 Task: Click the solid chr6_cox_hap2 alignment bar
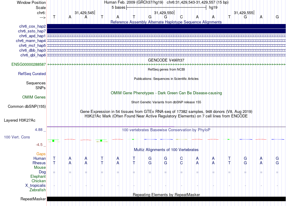click(x=166, y=26)
